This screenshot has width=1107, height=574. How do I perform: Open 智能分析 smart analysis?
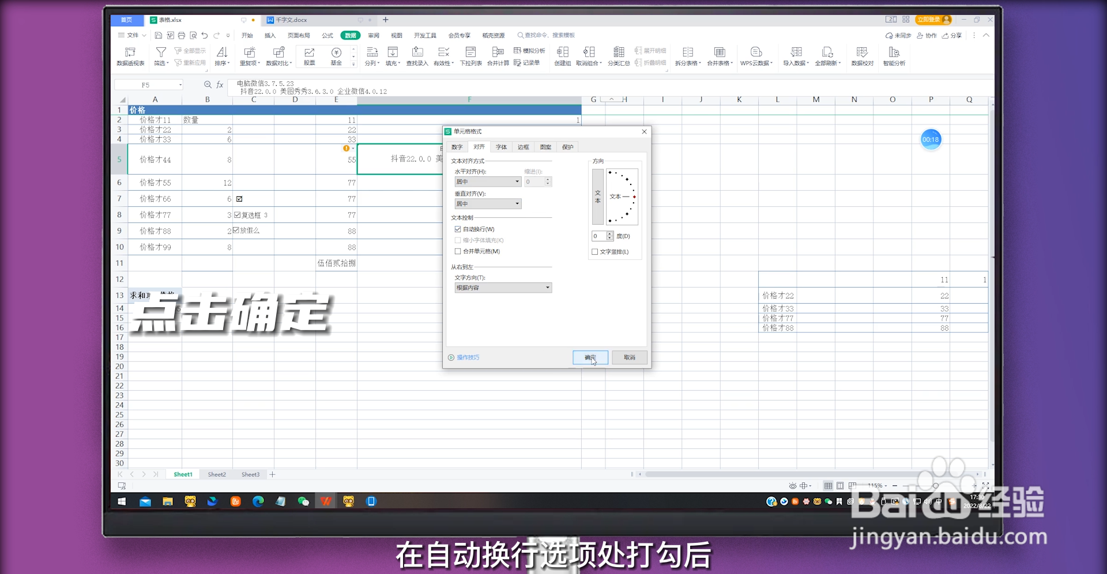[x=894, y=56]
